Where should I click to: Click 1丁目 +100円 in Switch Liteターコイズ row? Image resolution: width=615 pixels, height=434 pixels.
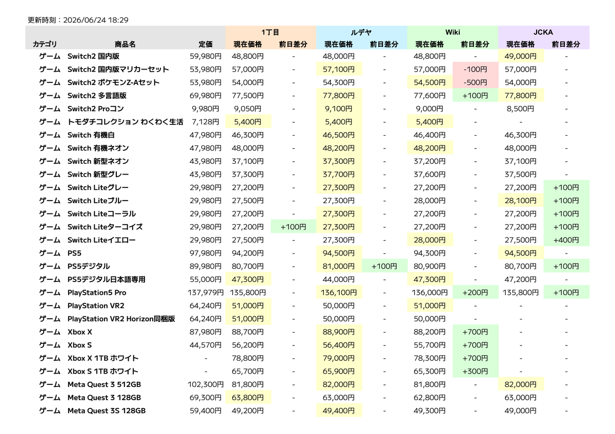293,227
